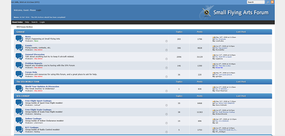Image resolution: width=285 pixels, height=136 pixels.
Task: Open Help in the navigation bar
Action: [x=27, y=22]
